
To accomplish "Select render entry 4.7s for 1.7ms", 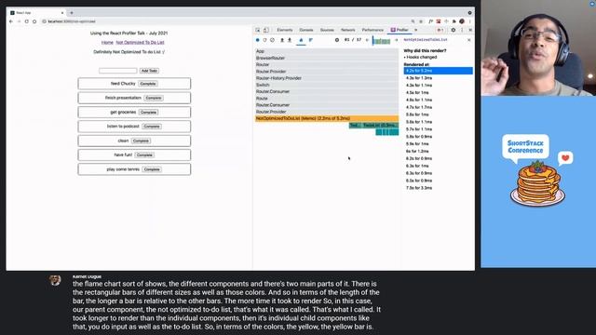I will [439, 107].
